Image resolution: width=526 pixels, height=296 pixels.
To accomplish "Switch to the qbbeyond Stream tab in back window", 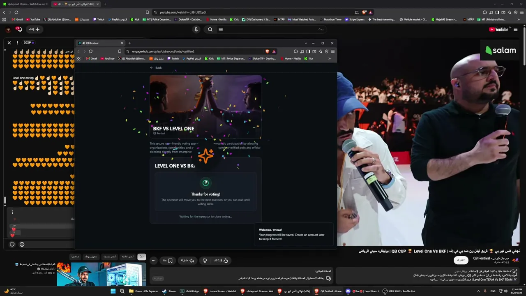I will pos(25,4).
